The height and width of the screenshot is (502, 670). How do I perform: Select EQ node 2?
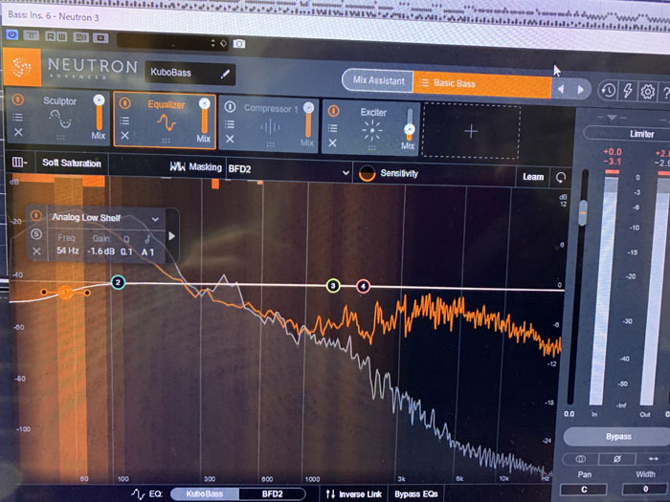[x=118, y=282]
